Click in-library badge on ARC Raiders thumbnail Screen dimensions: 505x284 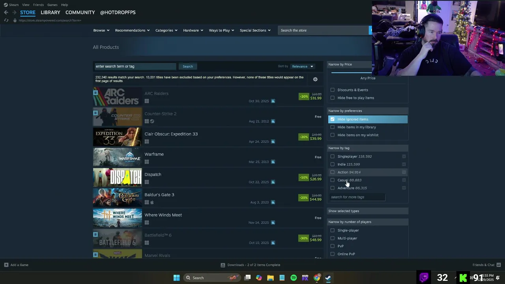[95, 93]
